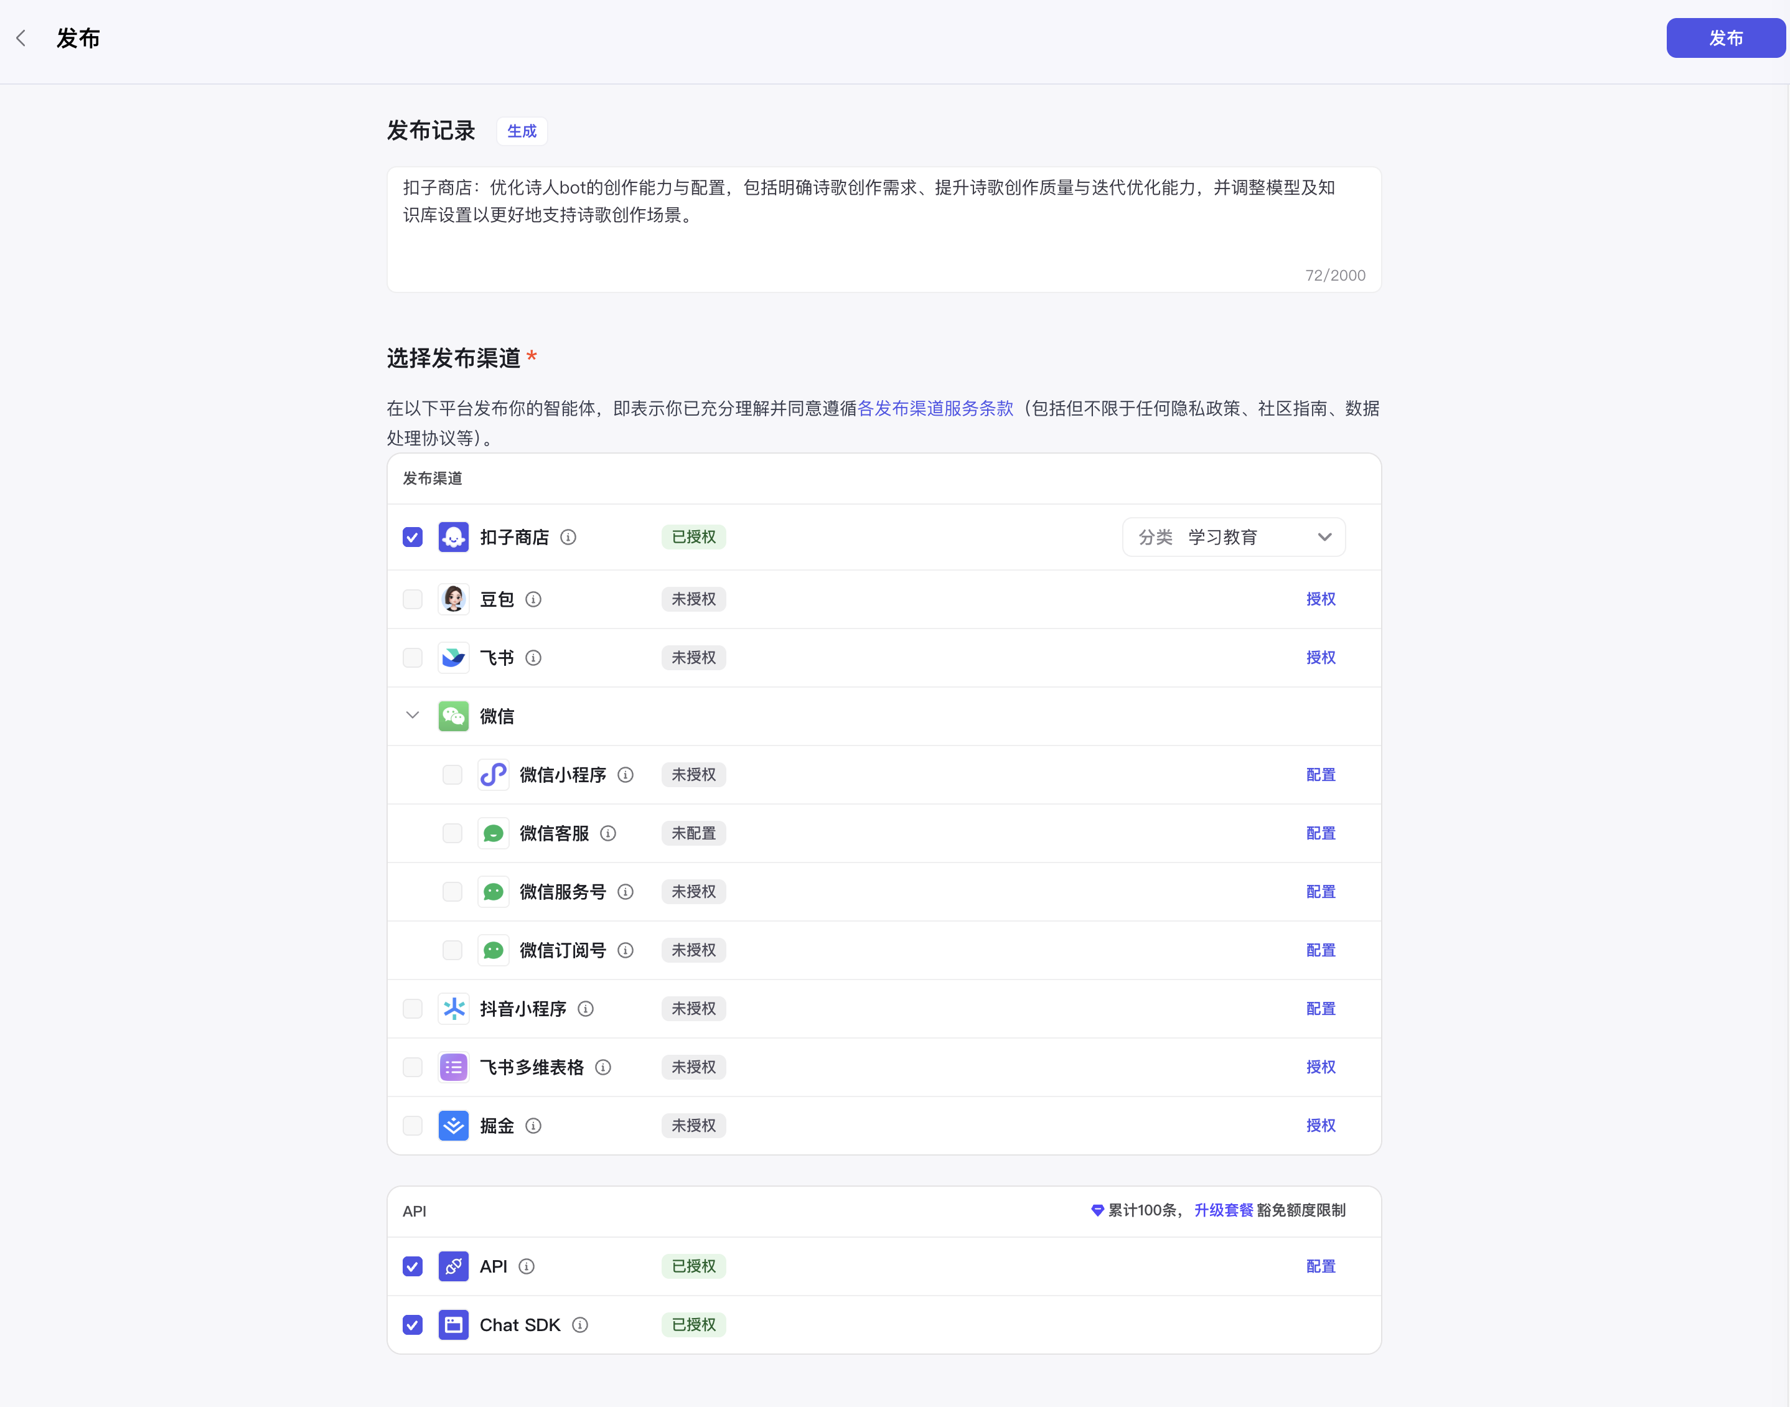The image size is (1790, 1407).
Task: Uncheck the 扣子商店 checkbox
Action: [413, 537]
